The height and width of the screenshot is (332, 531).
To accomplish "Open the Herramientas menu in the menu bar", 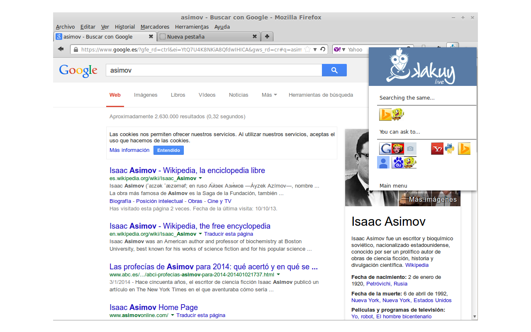I will 192,27.
